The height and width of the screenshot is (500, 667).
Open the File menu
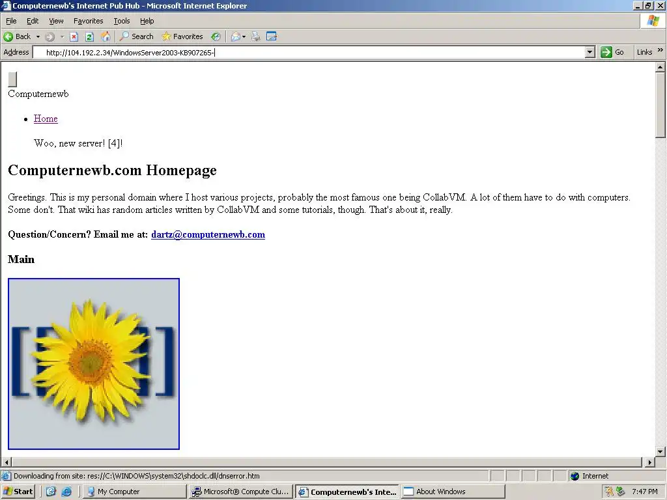click(11, 21)
